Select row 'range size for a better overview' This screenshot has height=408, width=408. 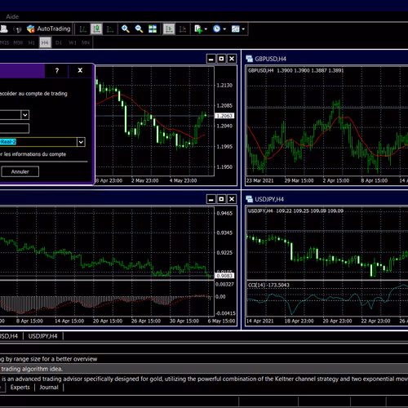tap(204, 359)
